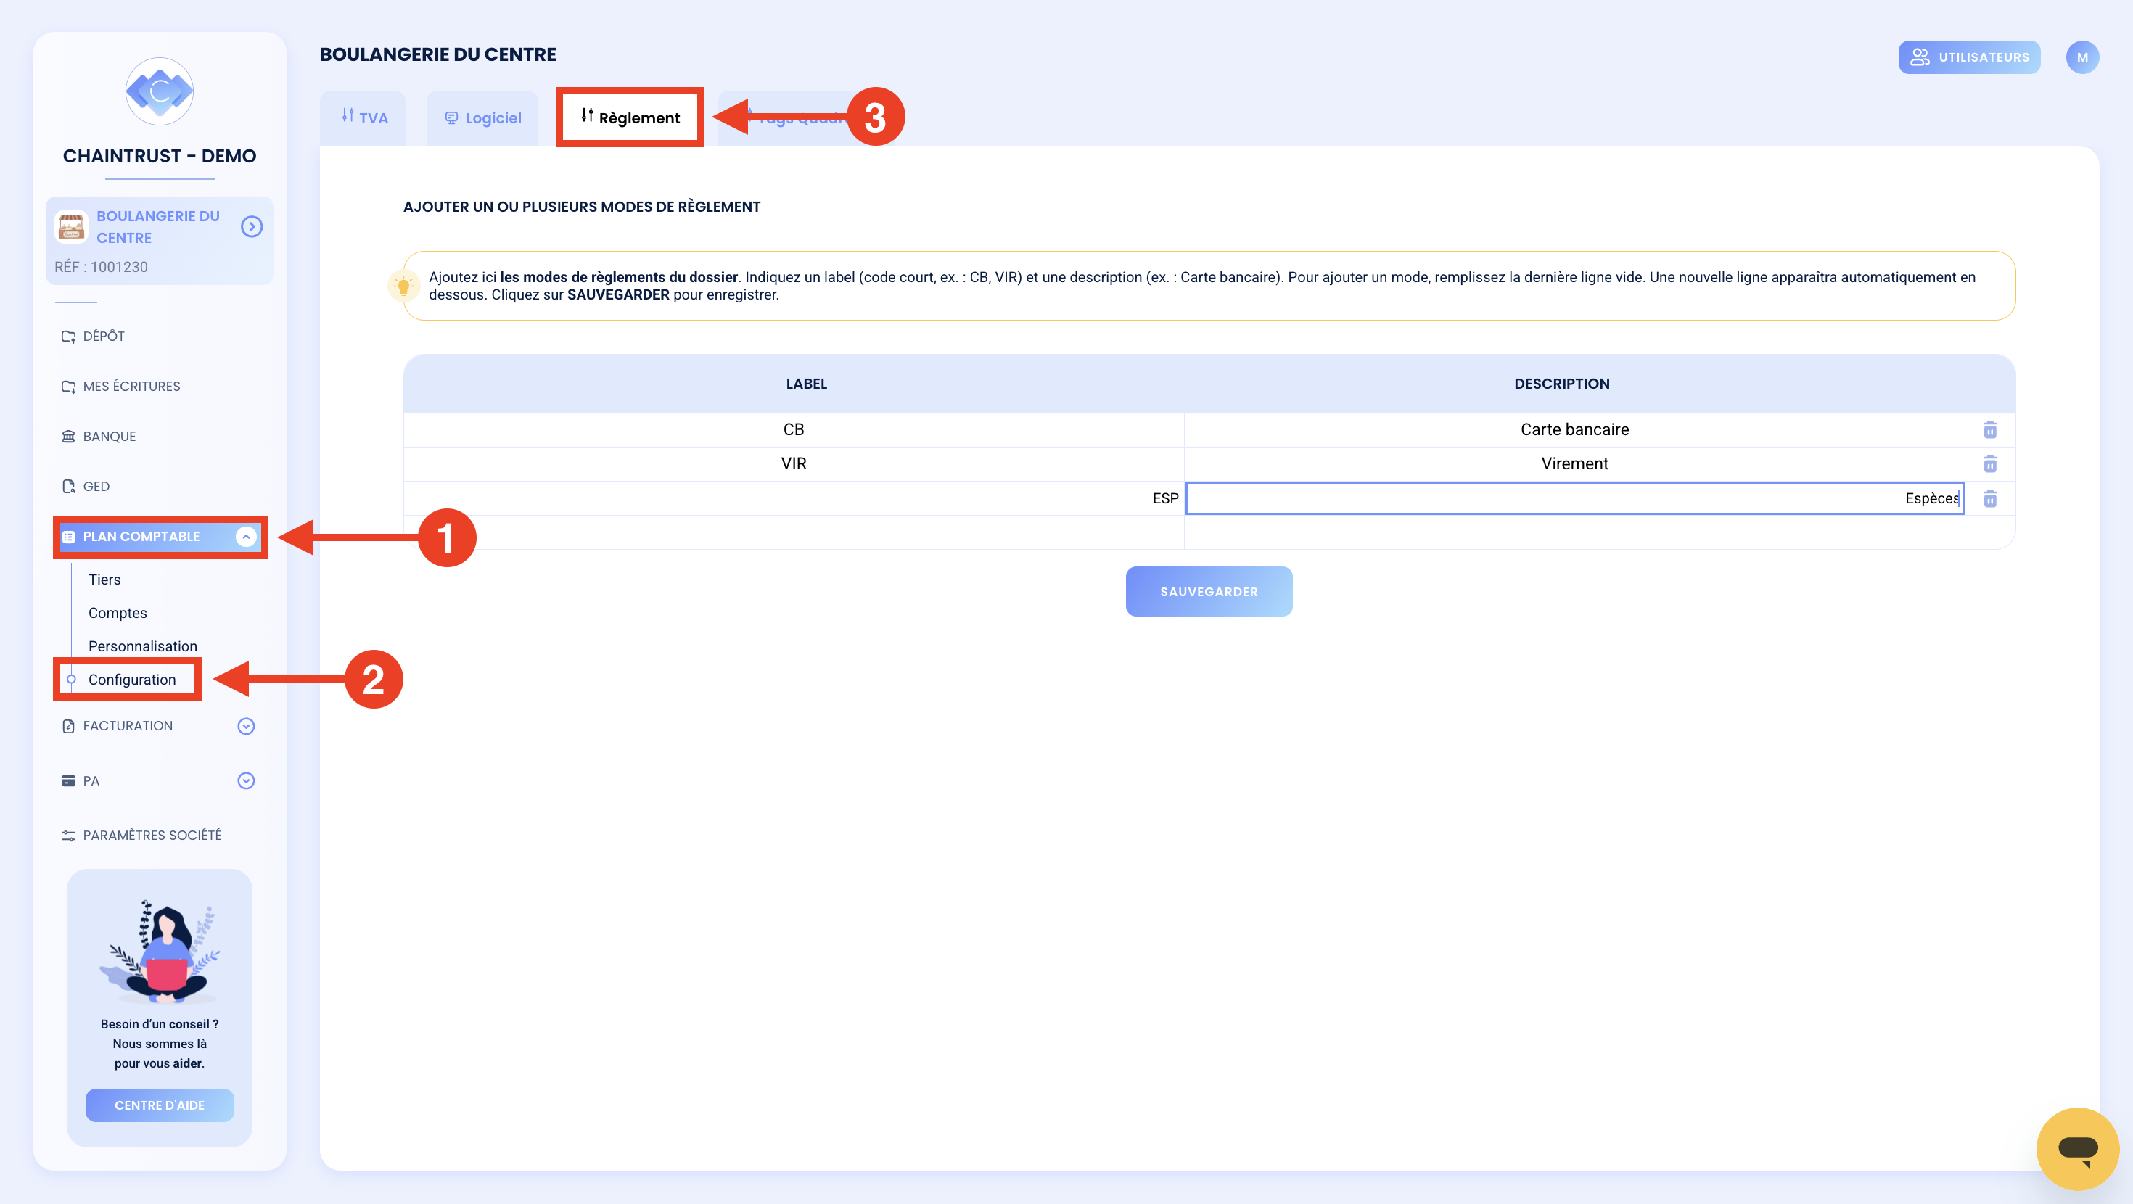Viewport: 2133px width, 1204px height.
Task: Open the Tiers submenu item
Action: [104, 580]
